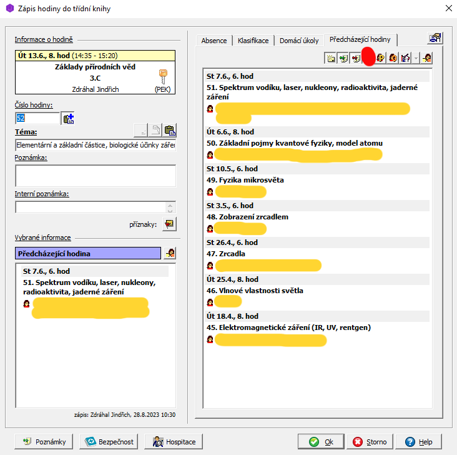The width and height of the screenshot is (457, 455).
Task: Switch to the Absence tab
Action: (x=214, y=41)
